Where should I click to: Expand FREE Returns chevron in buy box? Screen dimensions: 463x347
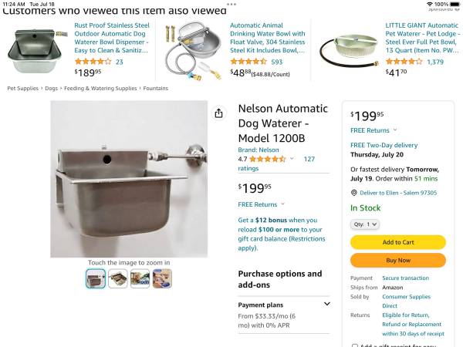tap(395, 130)
